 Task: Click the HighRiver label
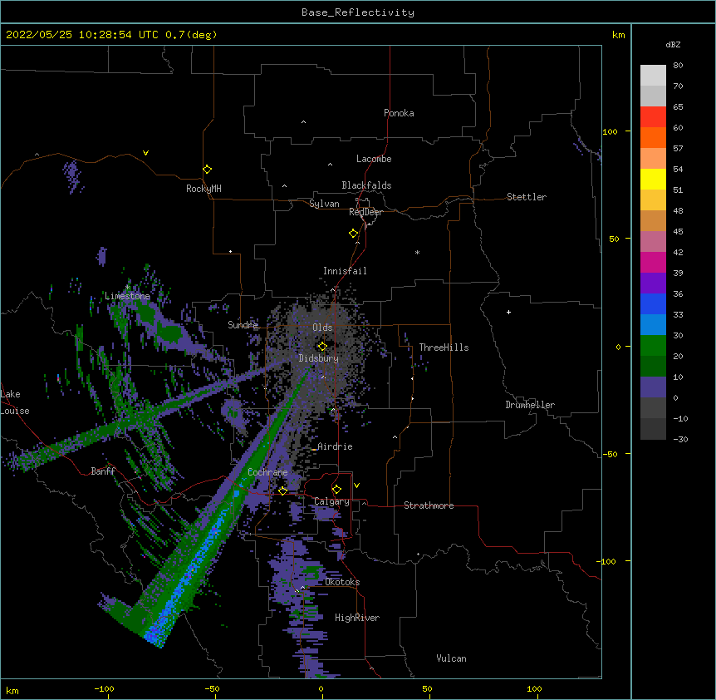point(357,618)
